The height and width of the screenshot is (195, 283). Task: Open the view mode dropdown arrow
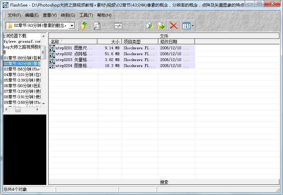(192, 26)
